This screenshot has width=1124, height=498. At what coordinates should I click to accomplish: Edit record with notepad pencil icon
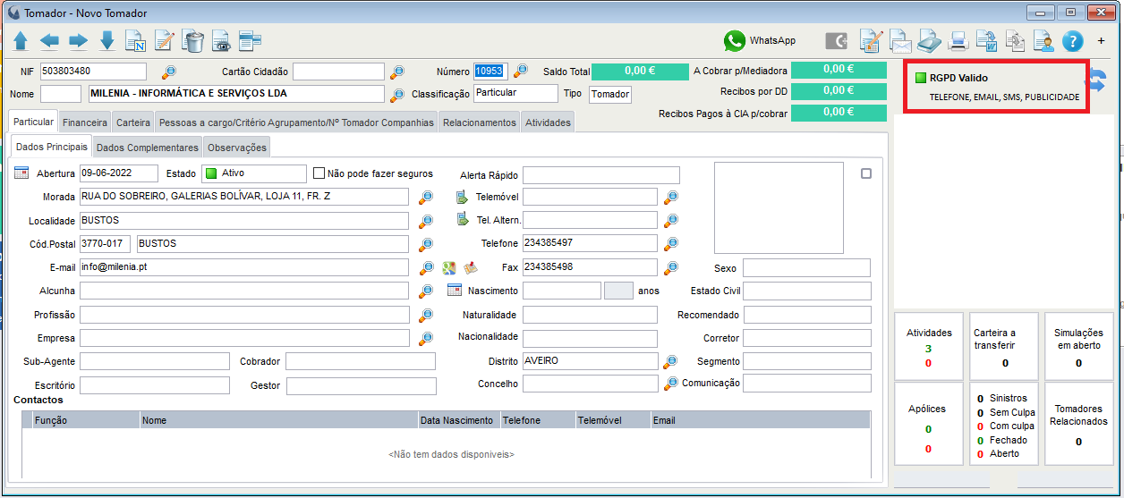tap(164, 41)
